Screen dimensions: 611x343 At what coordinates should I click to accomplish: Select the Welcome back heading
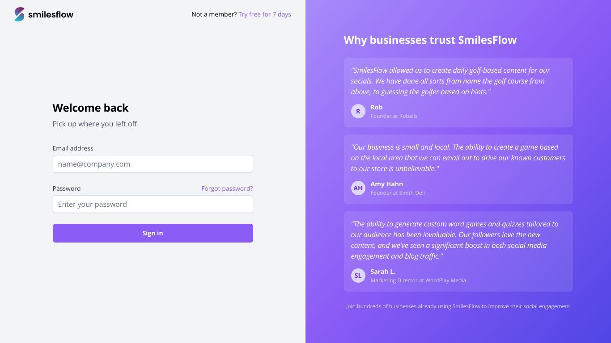[90, 108]
